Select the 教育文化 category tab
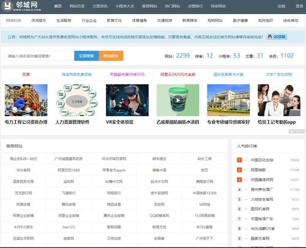 pos(114,20)
